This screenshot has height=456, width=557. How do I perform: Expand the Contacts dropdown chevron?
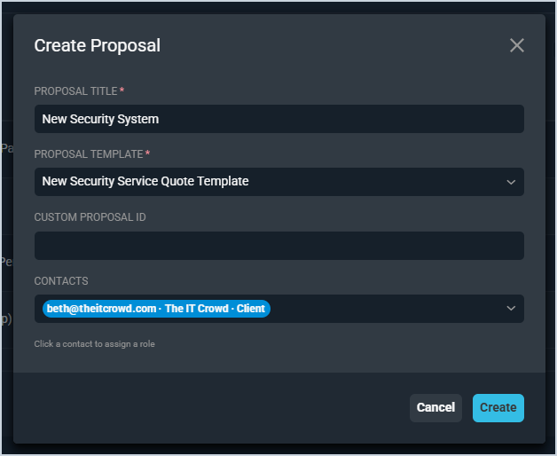pos(511,309)
